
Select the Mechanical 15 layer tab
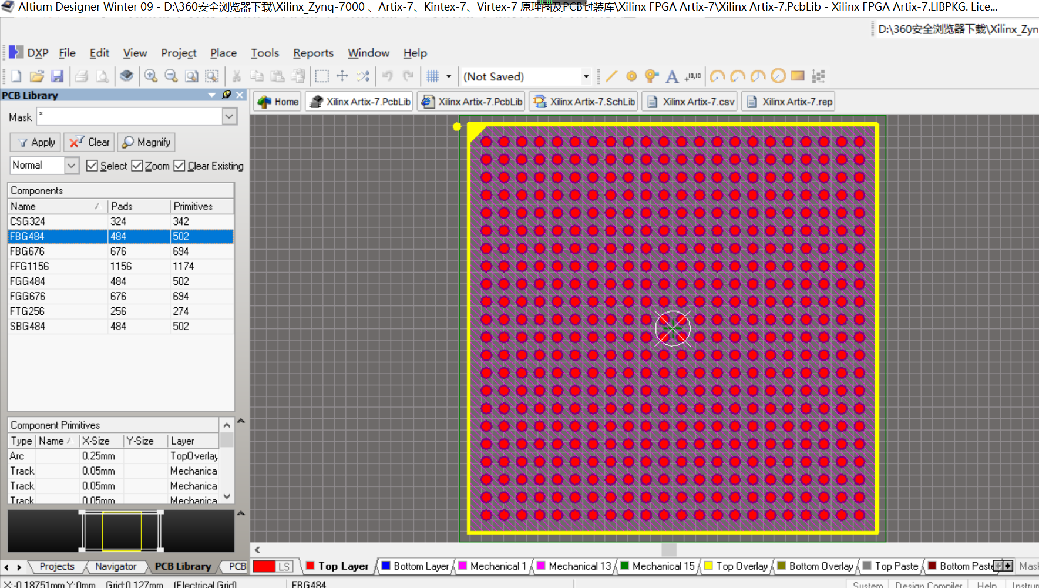coord(658,566)
